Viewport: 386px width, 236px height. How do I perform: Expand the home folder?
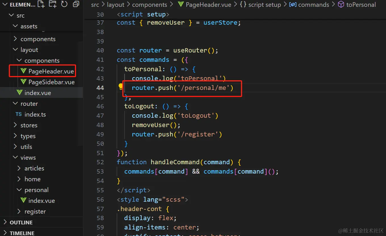tap(19, 179)
